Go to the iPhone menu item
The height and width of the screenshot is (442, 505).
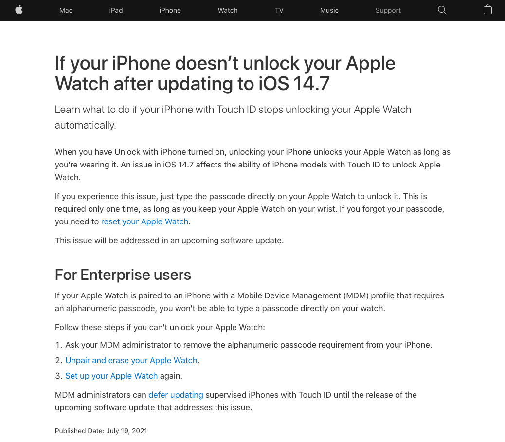pos(170,10)
